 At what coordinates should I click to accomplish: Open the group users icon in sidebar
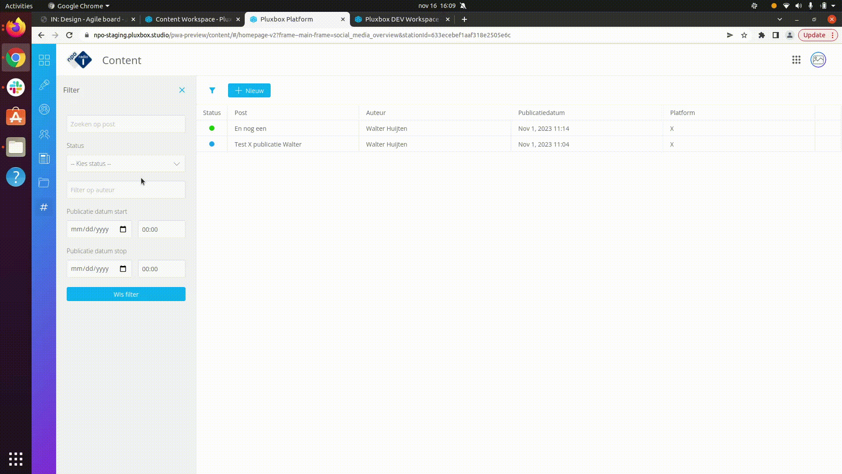[x=44, y=134]
